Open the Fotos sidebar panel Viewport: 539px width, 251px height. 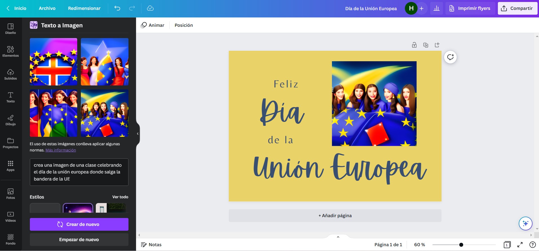click(x=10, y=194)
